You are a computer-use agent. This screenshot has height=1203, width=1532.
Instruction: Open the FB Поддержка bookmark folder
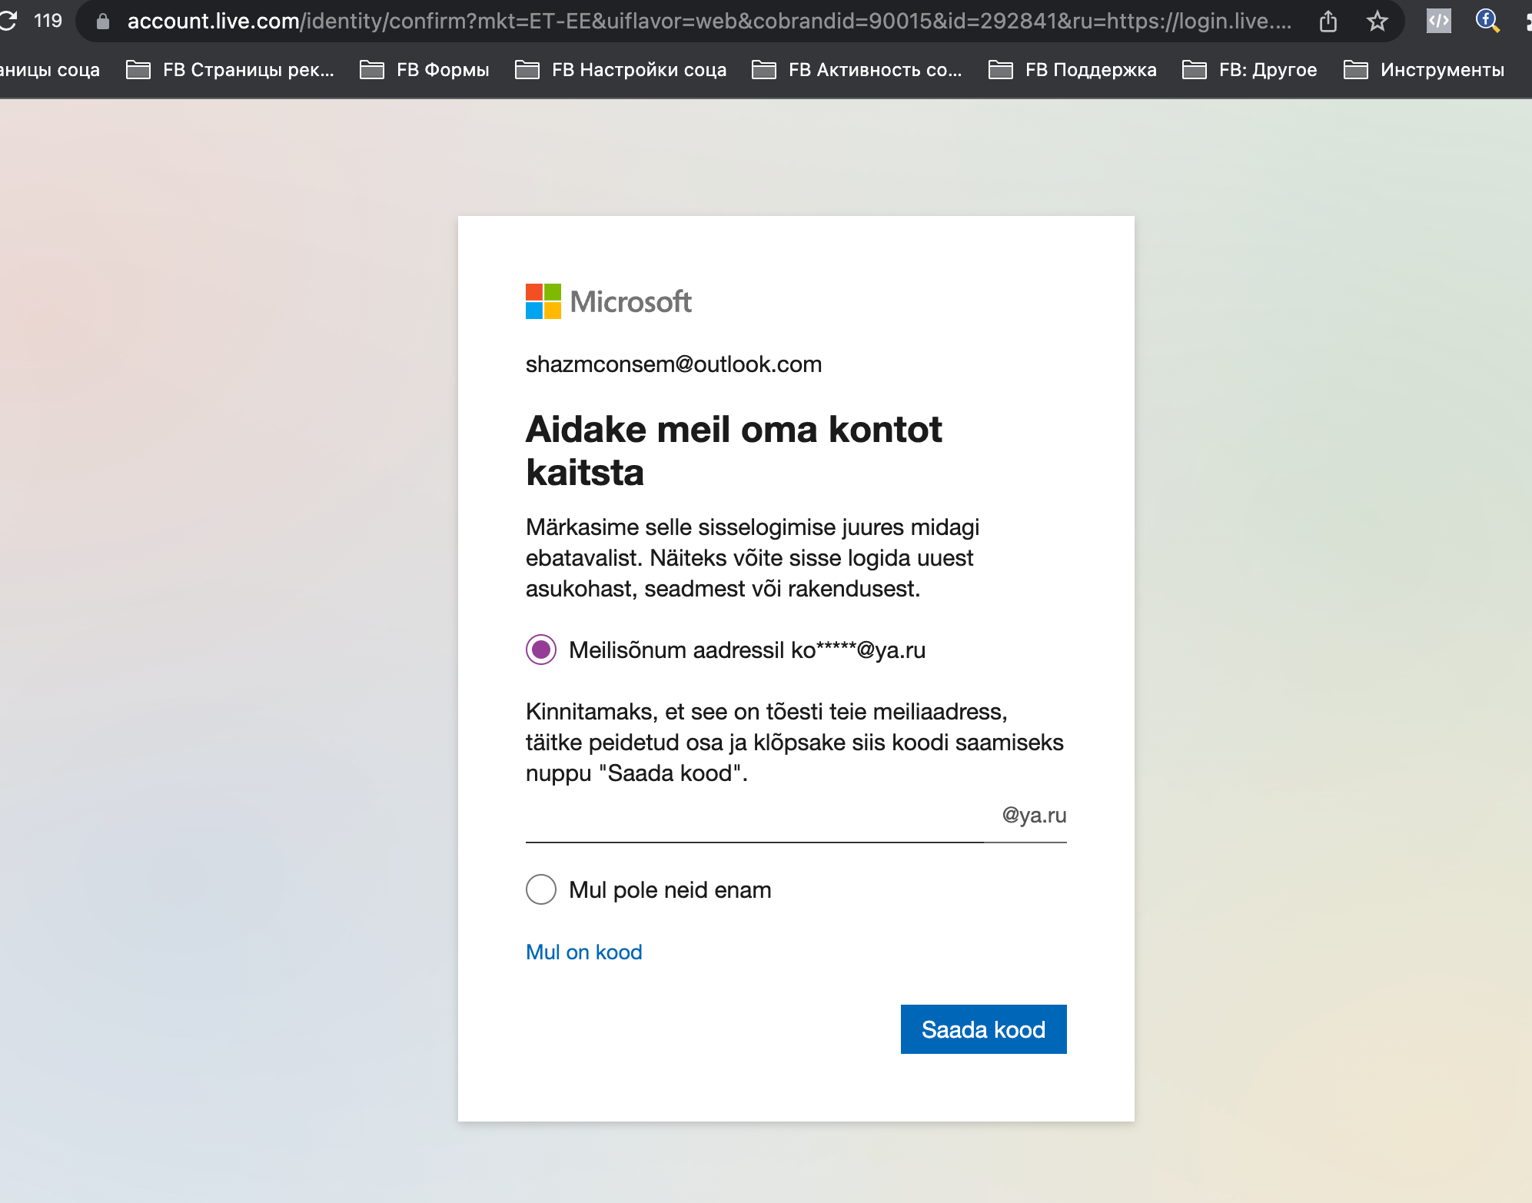click(x=1072, y=70)
